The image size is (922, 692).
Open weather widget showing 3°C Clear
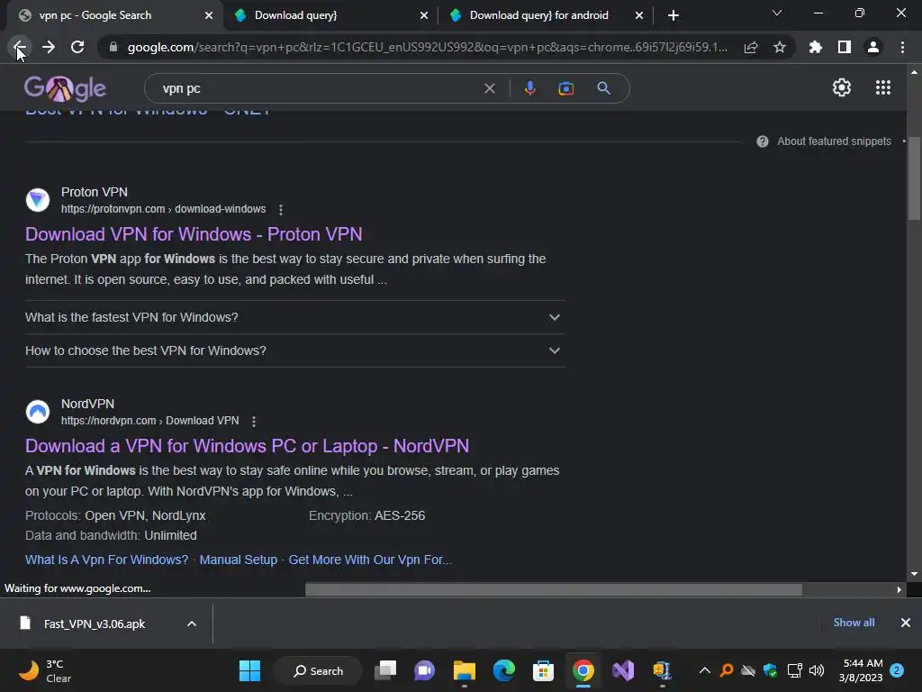pos(45,670)
